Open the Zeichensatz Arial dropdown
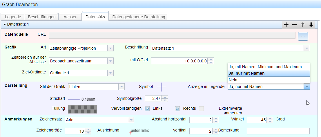Viewport: 321px width, 137px height. [131, 120]
